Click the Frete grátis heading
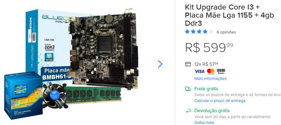This screenshot has height=125, width=281. tap(206, 89)
